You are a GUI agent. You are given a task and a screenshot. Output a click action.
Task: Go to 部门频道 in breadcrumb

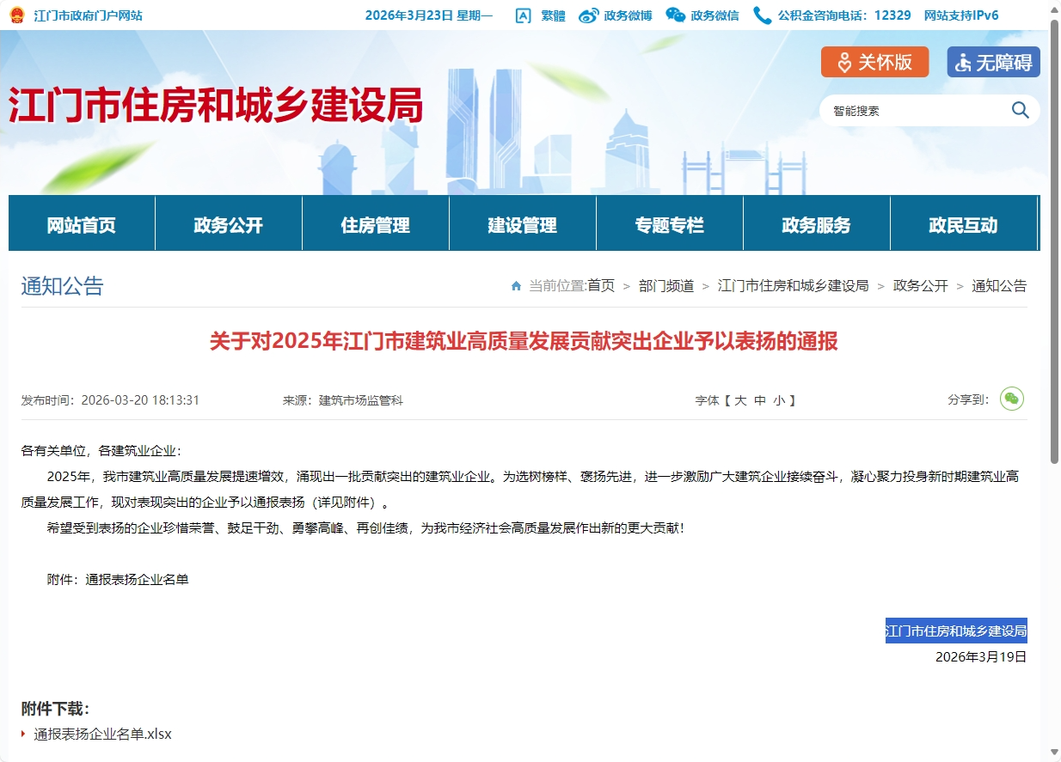pyautogui.click(x=665, y=286)
